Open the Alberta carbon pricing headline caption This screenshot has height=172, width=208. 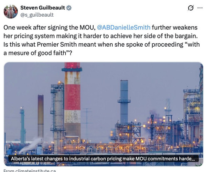pyautogui.click(x=103, y=159)
